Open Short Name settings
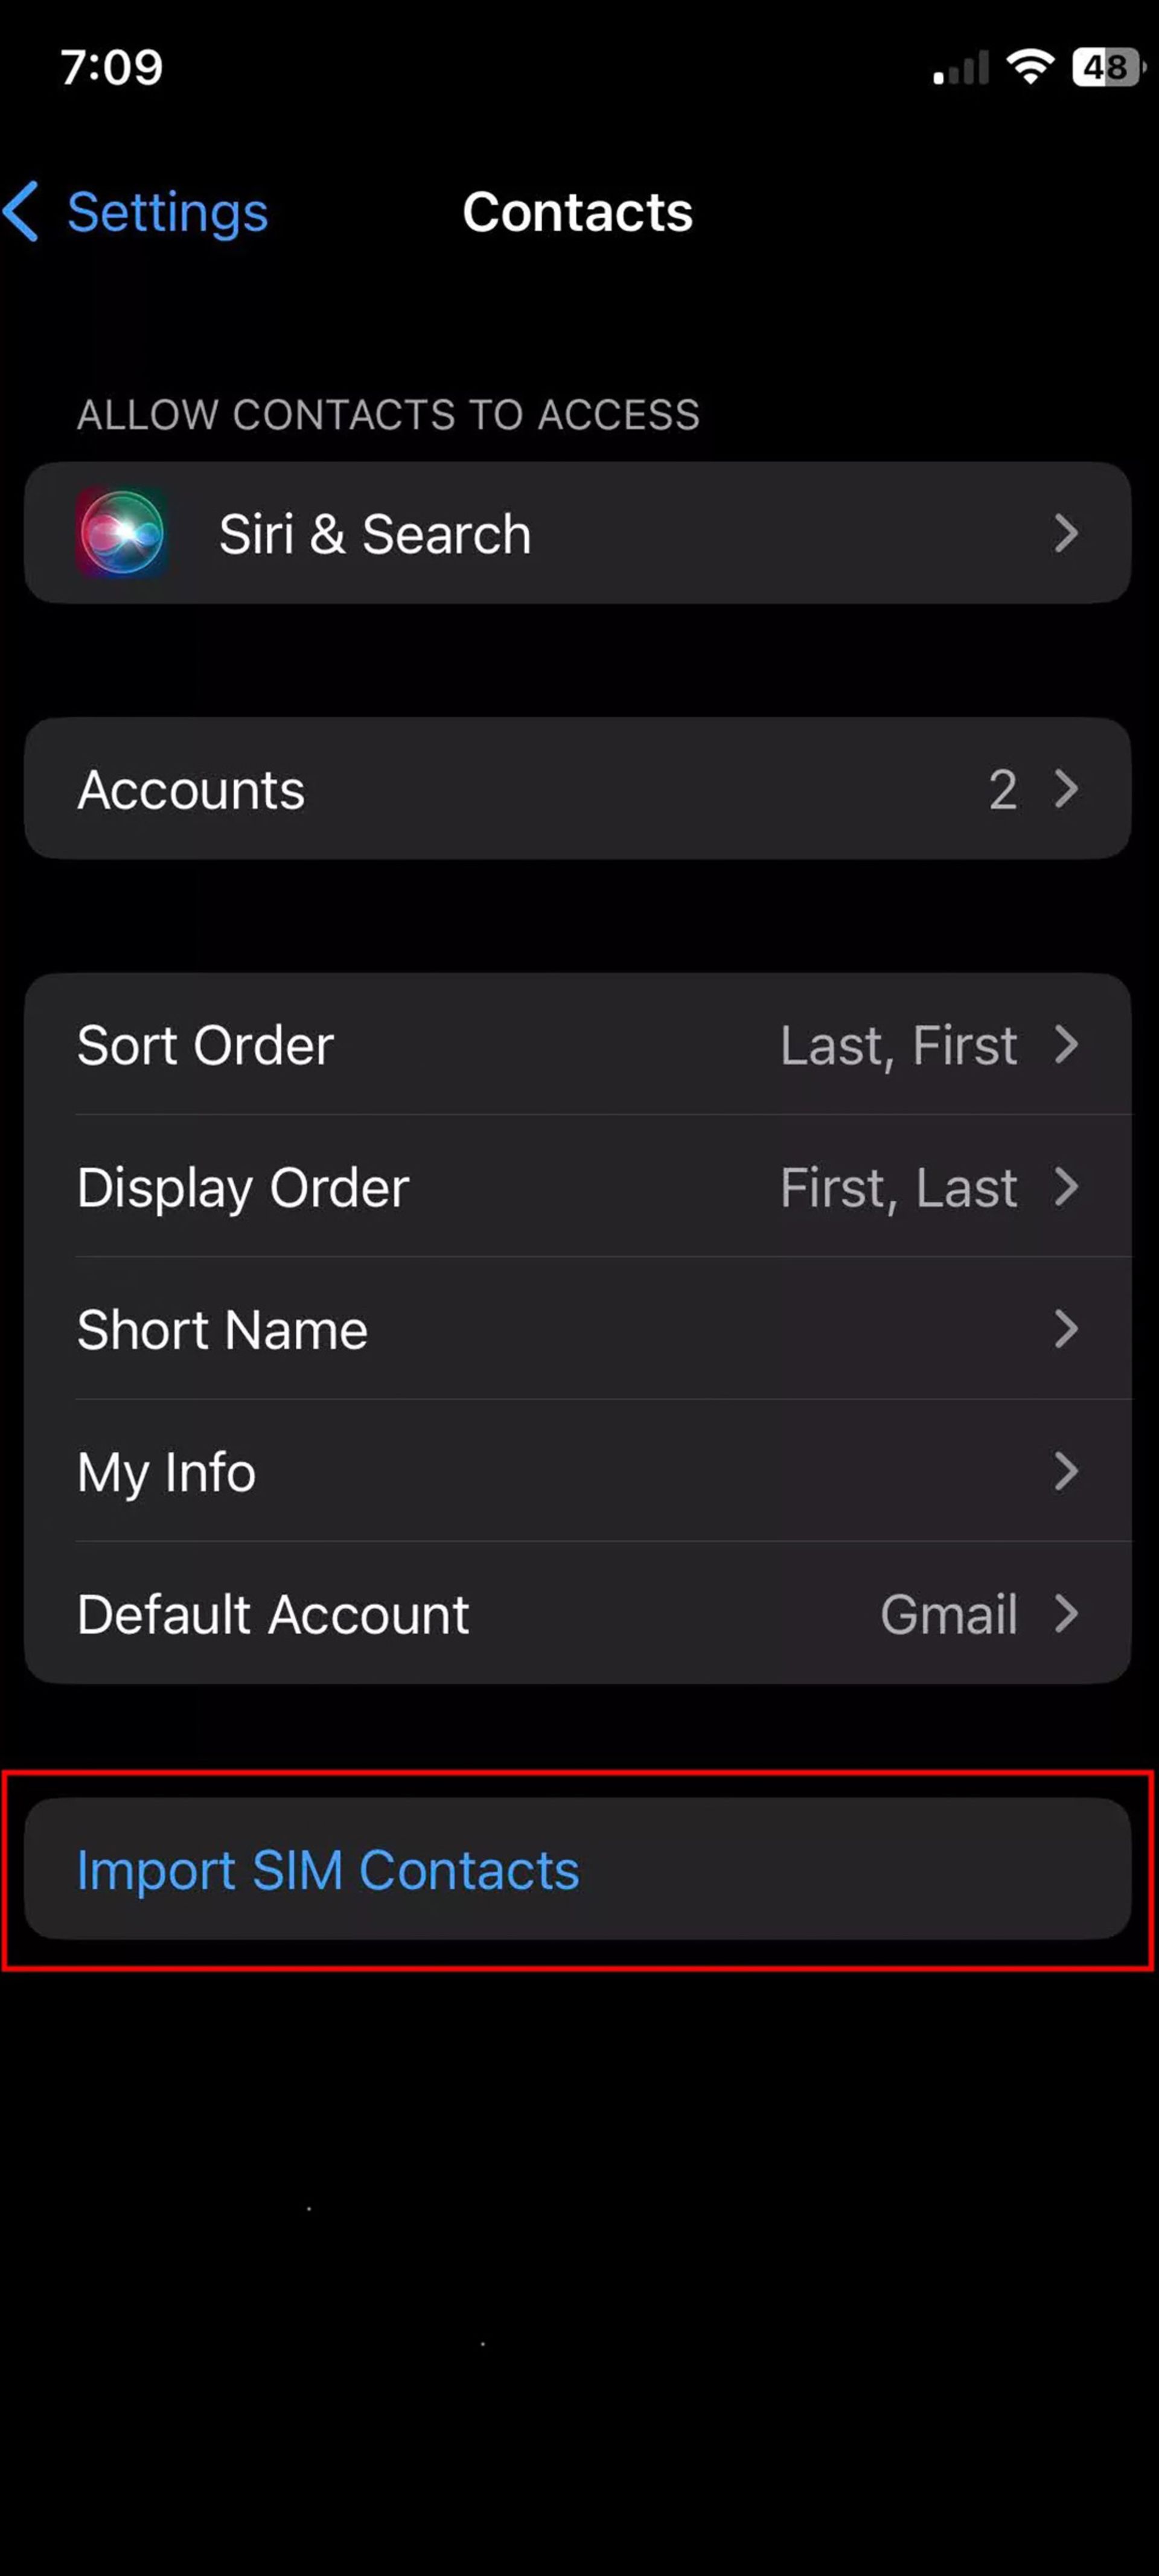 [579, 1329]
